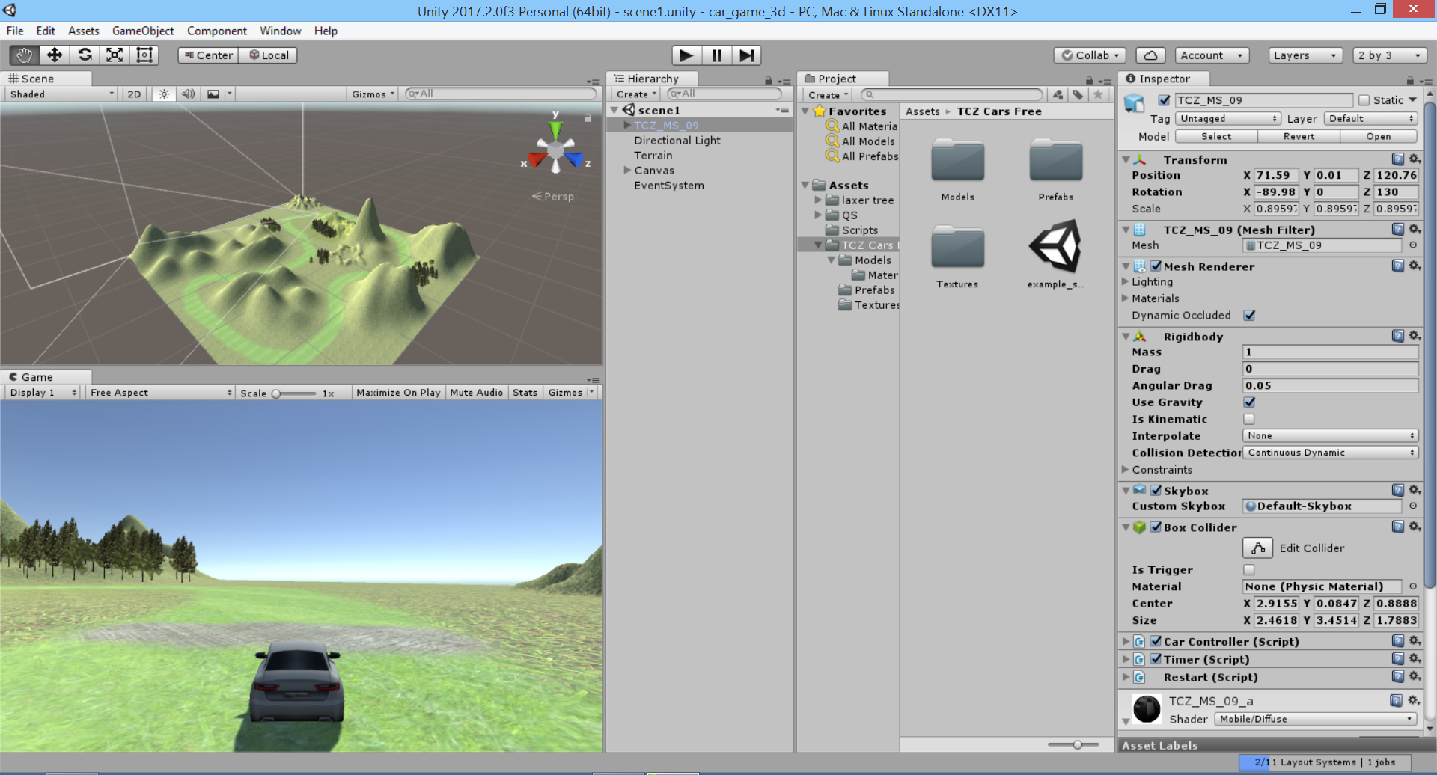Open the Shader dropdown Mobile/Diffuse

pos(1316,719)
